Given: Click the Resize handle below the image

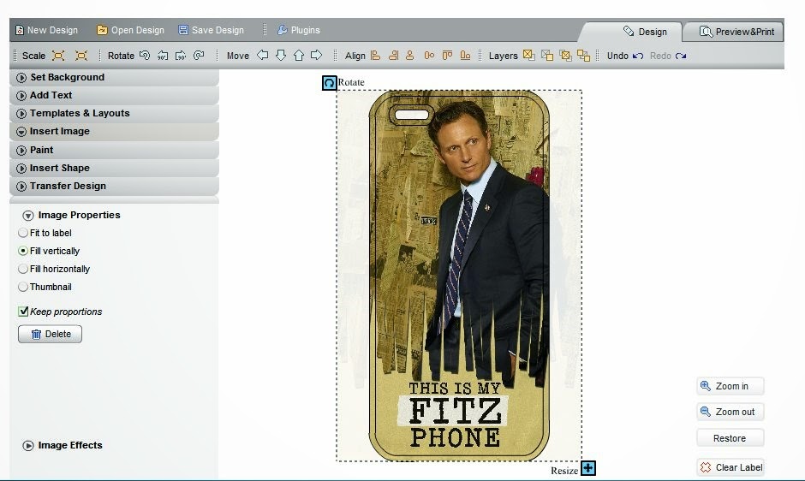Looking at the screenshot, I should (587, 468).
